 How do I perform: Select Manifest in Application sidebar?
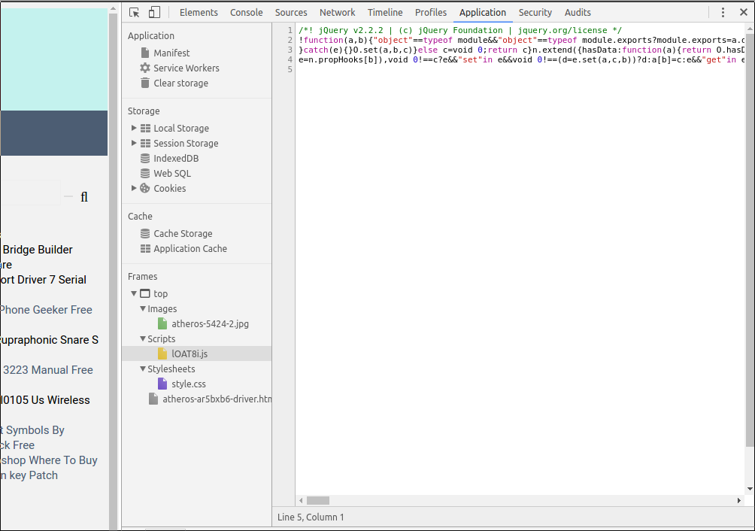171,53
